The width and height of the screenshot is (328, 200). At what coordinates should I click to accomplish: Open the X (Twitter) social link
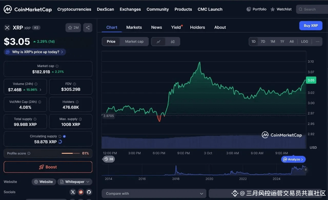click(x=73, y=192)
